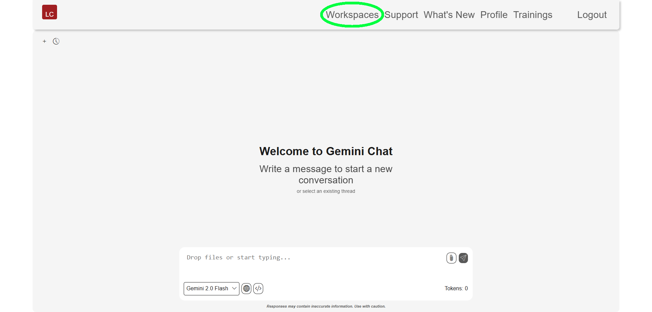
Task: Attach a file with paperclip icon
Action: click(x=451, y=258)
